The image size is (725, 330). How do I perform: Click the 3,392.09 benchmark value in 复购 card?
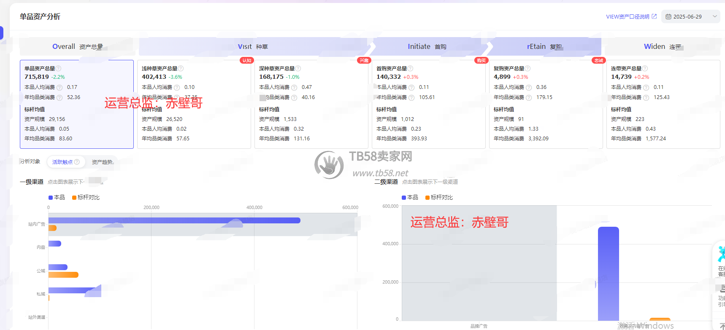click(538, 139)
